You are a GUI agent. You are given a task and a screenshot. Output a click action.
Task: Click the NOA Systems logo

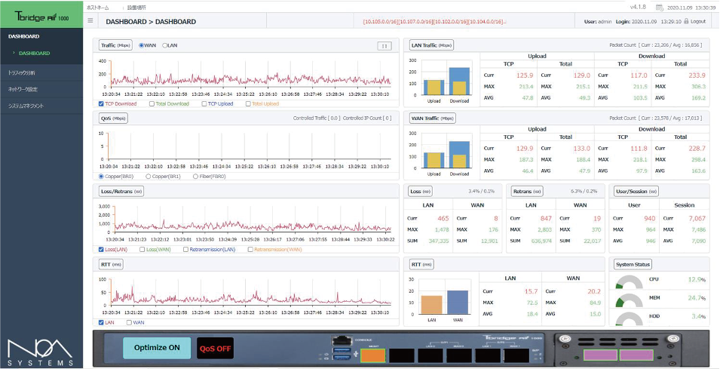[41, 352]
